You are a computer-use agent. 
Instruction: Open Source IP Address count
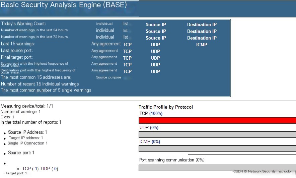tap(27, 132)
